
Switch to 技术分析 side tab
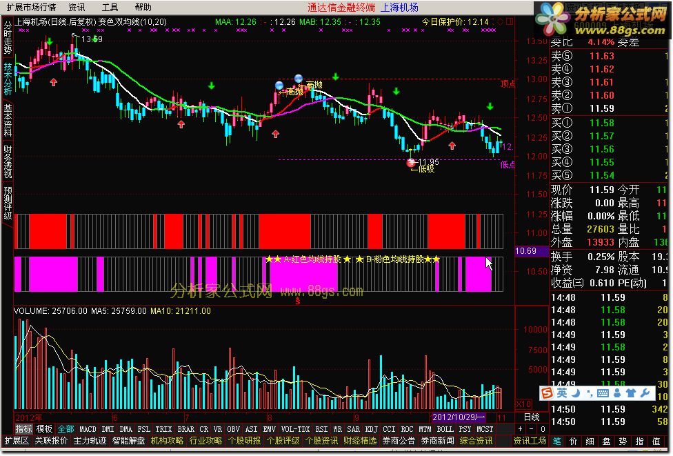click(8, 79)
